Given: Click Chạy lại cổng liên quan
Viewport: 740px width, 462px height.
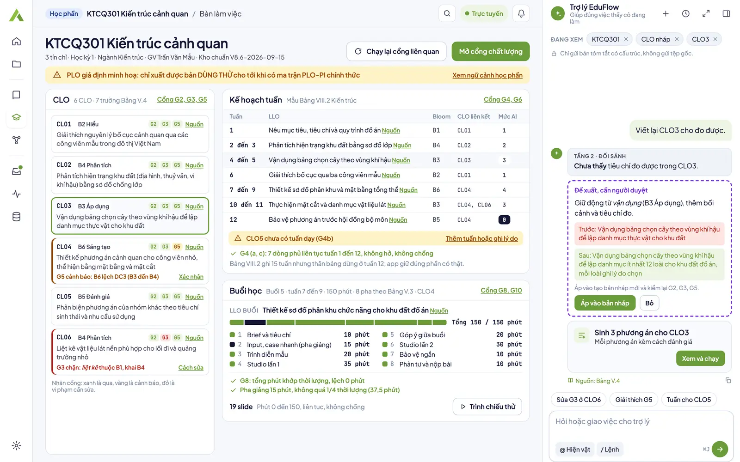Looking at the screenshot, I should [x=396, y=51].
